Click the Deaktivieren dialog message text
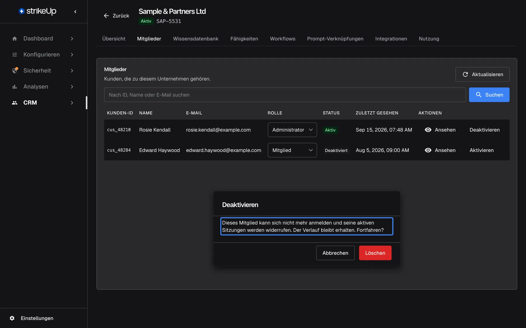526x328 pixels. 307,226
